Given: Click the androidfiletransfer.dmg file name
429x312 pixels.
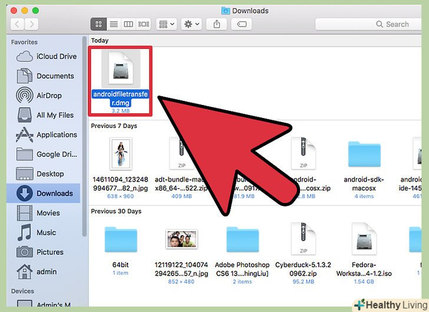Looking at the screenshot, I should [120, 98].
